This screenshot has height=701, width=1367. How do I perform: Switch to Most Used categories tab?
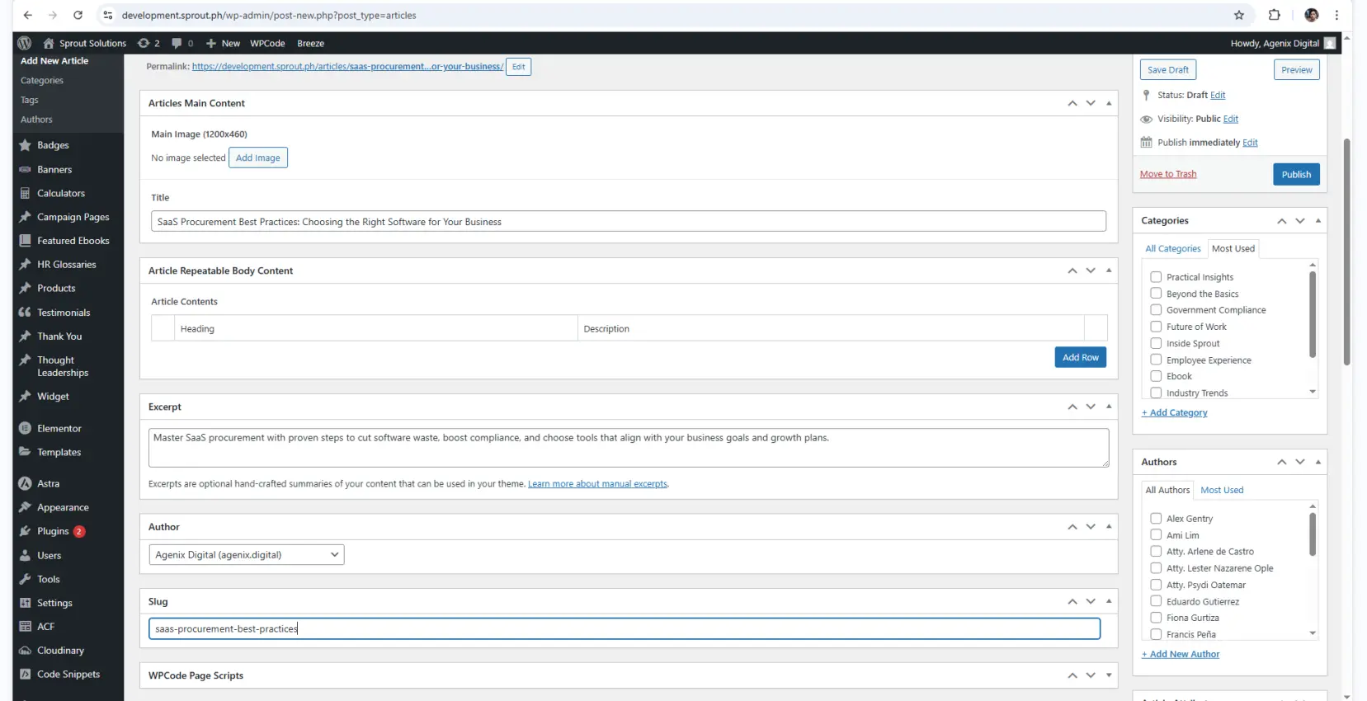click(1233, 248)
